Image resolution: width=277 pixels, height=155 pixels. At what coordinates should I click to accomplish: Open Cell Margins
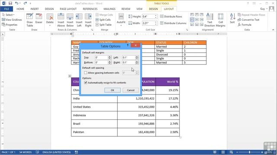(220, 20)
